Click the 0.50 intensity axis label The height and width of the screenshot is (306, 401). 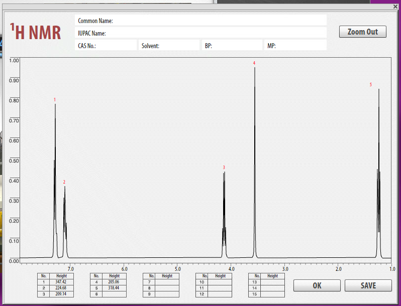coord(14,161)
